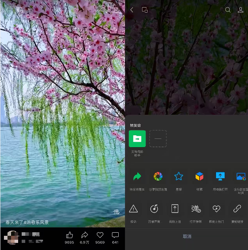
Task: Tap the auto-scroll up-arrow icon
Action: click(175, 209)
